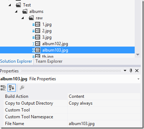
Task: Select the albums folder
Action: click(x=36, y=11)
